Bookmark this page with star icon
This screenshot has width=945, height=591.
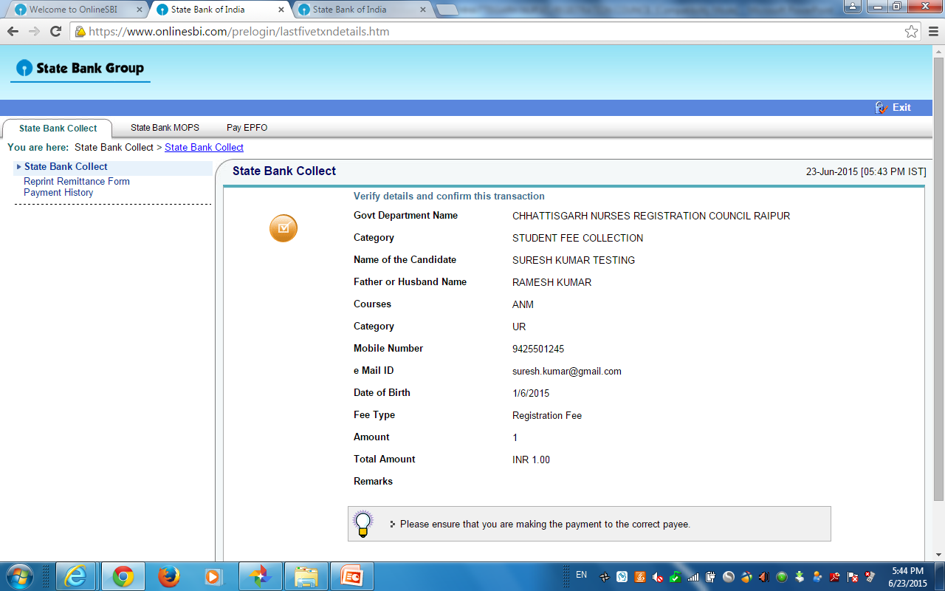coord(911,32)
